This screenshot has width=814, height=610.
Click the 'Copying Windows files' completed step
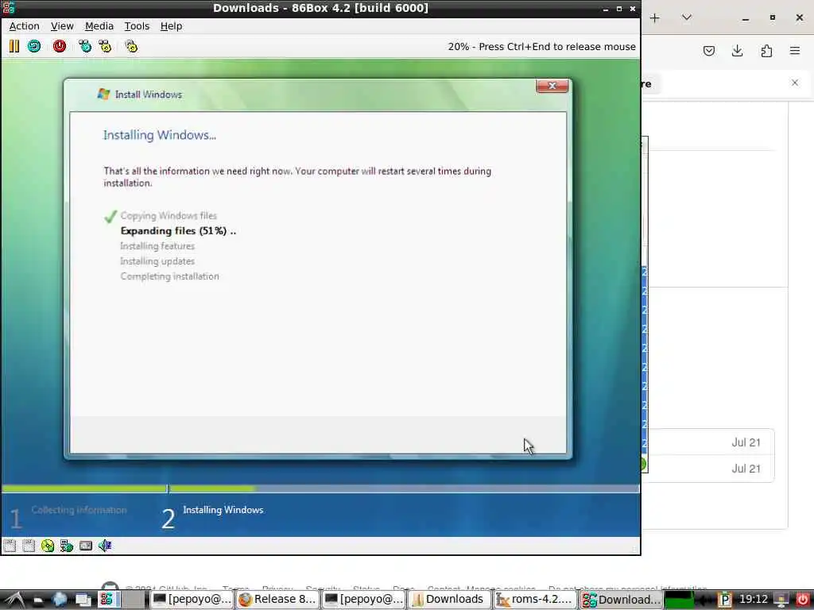[x=169, y=216]
